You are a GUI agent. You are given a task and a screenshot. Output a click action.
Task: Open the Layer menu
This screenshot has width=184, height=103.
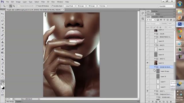click(24, 2)
